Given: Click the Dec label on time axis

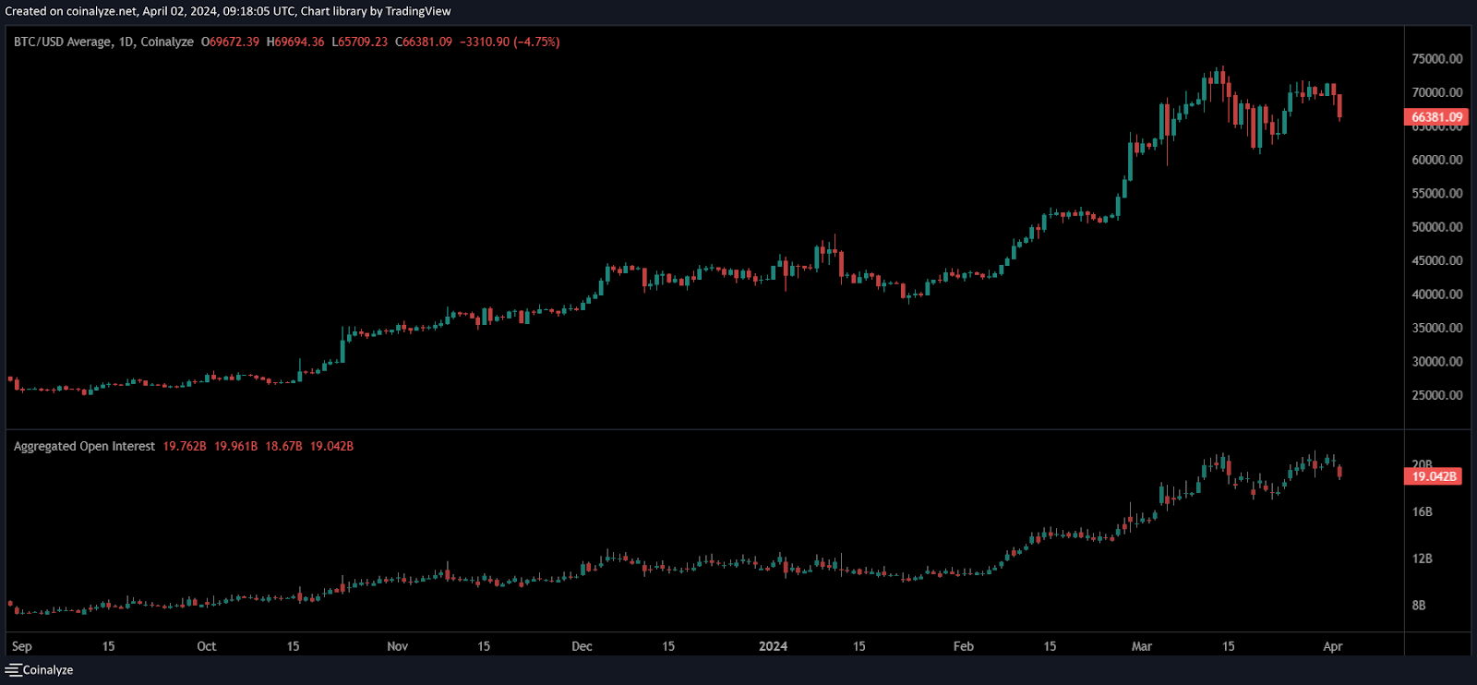Looking at the screenshot, I should point(582,646).
